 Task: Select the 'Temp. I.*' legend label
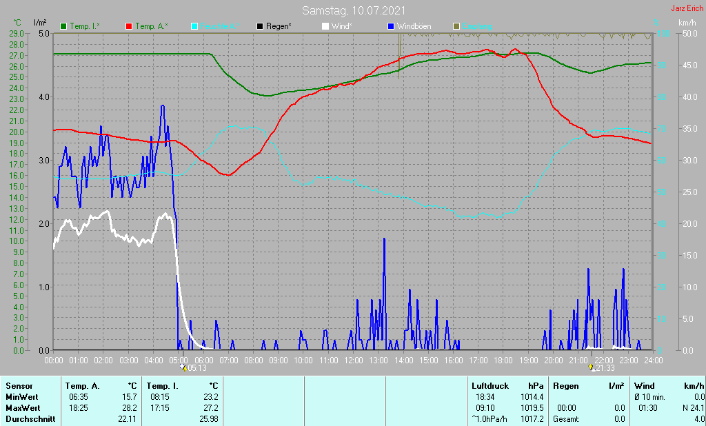[x=85, y=27]
